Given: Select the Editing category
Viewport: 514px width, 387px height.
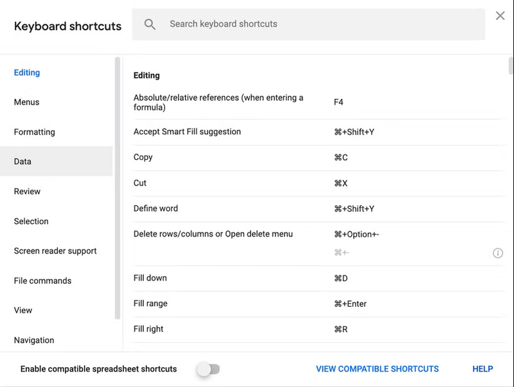Looking at the screenshot, I should pos(27,73).
